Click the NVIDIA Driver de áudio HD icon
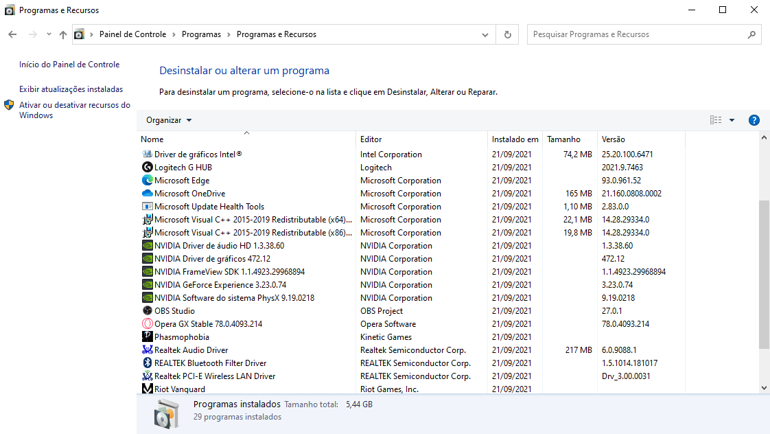Viewport: 770px width, 434px height. [147, 245]
